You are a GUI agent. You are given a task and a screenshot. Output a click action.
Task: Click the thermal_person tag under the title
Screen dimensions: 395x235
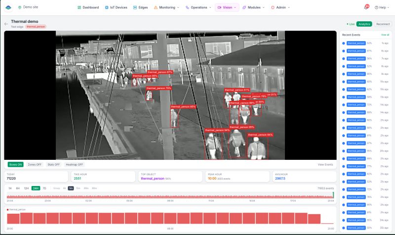point(36,27)
